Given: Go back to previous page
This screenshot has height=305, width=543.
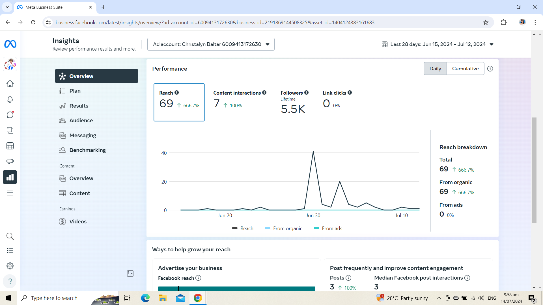Looking at the screenshot, I should click(8, 22).
